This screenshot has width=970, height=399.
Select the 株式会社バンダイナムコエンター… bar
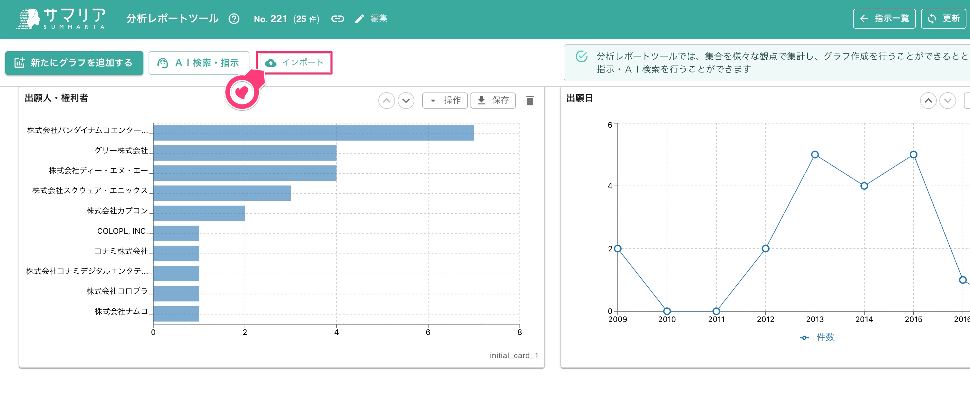point(314,133)
